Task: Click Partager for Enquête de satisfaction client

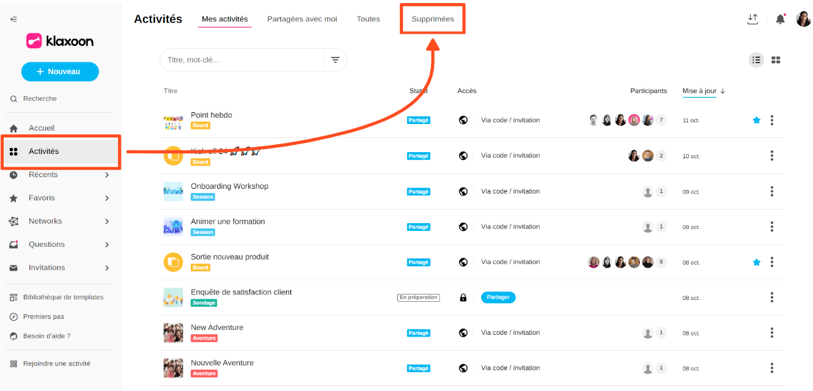Action: (x=498, y=298)
